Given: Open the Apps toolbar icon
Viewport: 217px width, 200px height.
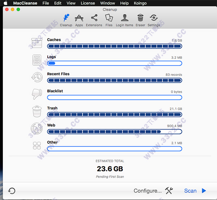Looking at the screenshot, I should tap(79, 18).
